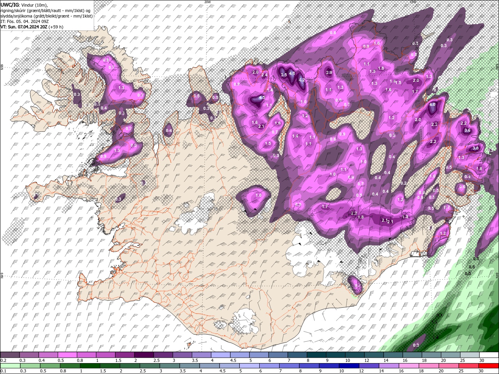Click the deep blue swatch labeled 10 in lower legend

349,366
